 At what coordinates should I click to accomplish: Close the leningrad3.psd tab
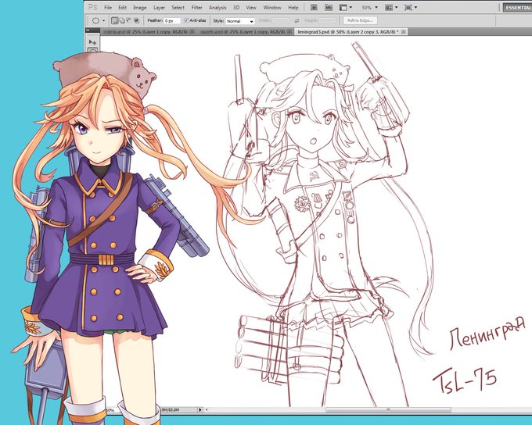(x=404, y=32)
